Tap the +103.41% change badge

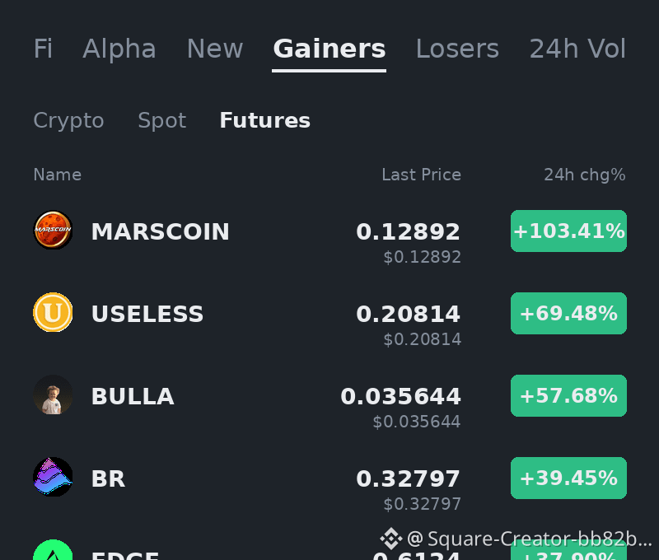pyautogui.click(x=568, y=231)
